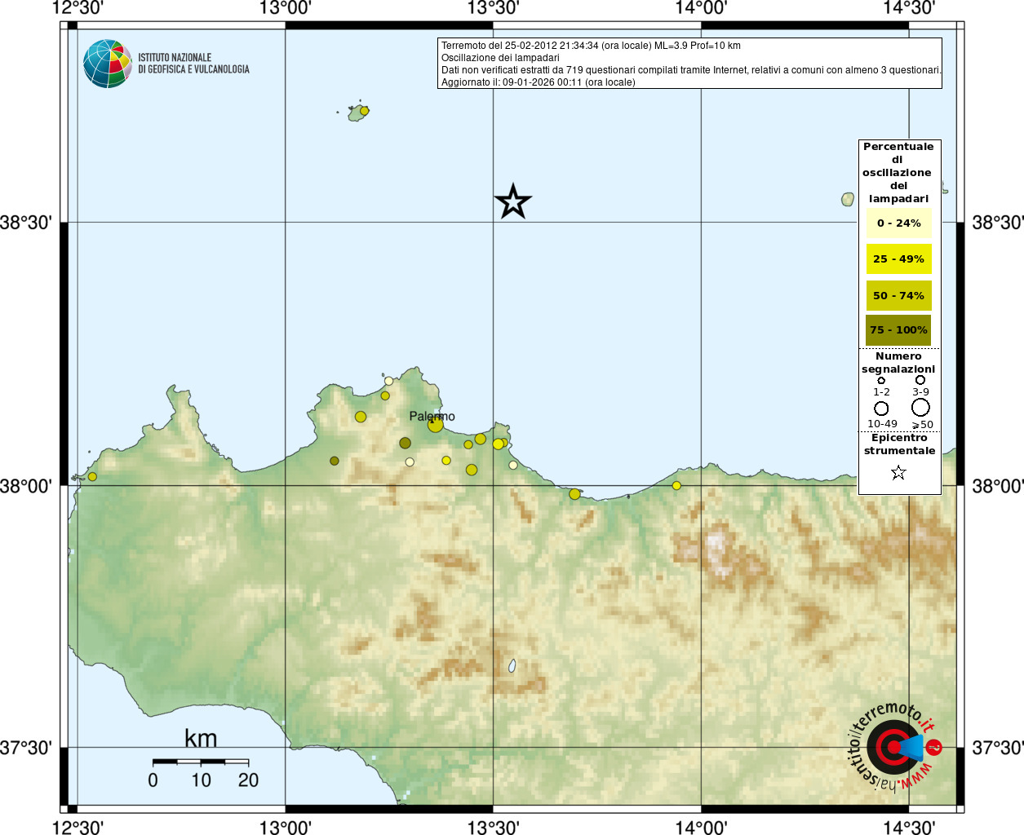Click the star under Epicentro strumentale legend
The height and width of the screenshot is (835, 1024).
(898, 473)
